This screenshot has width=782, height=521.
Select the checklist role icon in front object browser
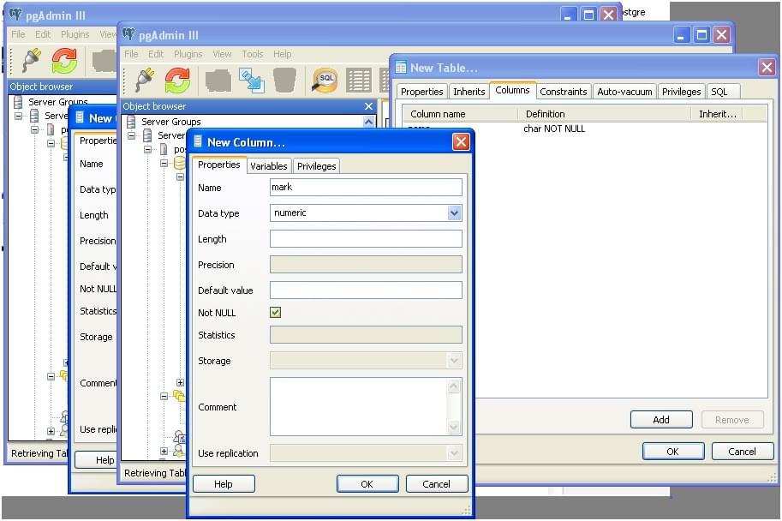pyautogui.click(x=180, y=436)
